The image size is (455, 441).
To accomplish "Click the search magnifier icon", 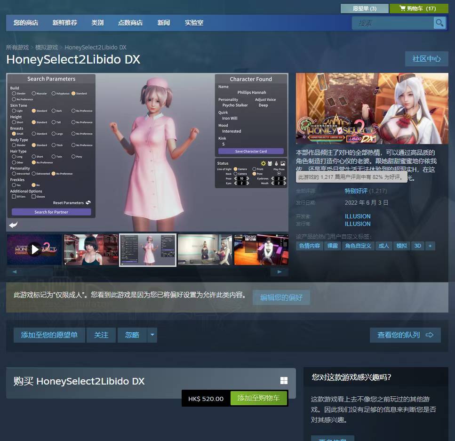I will click(439, 23).
